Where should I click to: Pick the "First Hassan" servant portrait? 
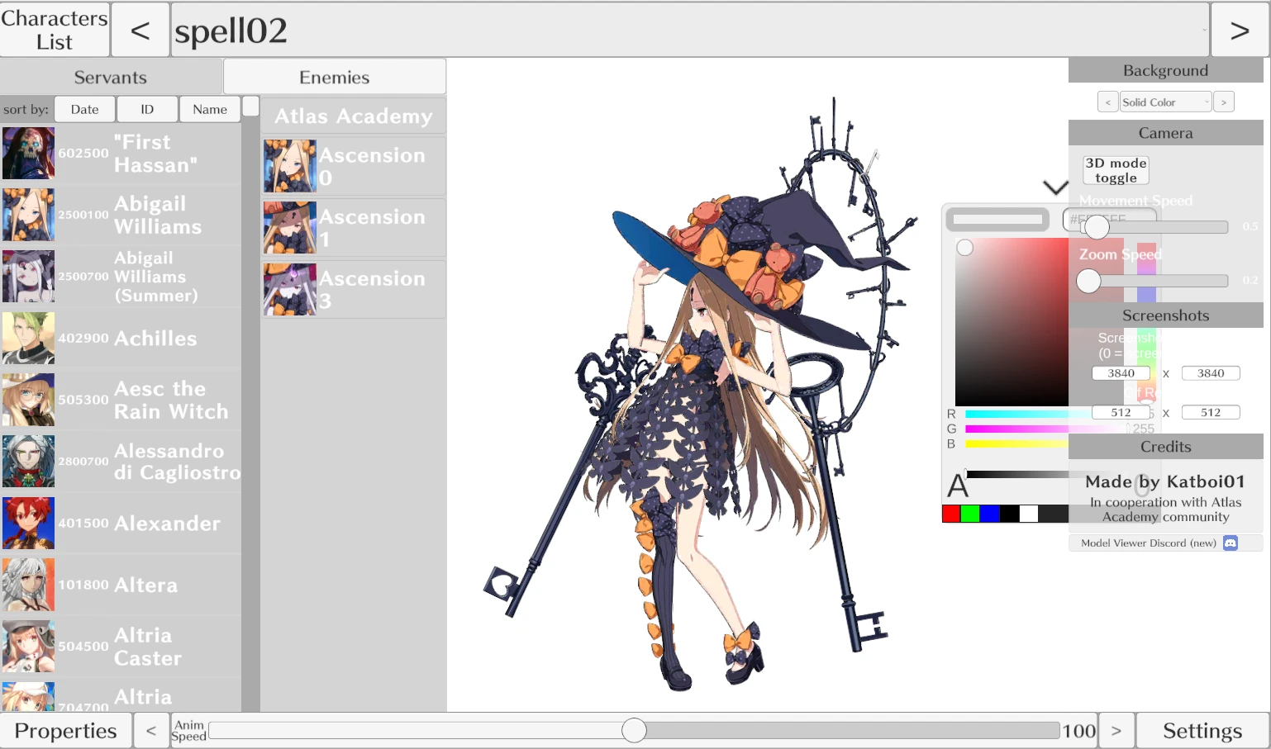coord(29,154)
